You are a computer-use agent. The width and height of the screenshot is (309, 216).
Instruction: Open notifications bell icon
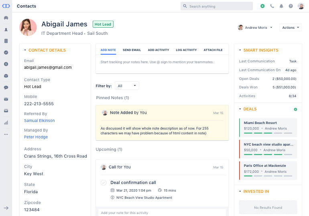[281, 6]
